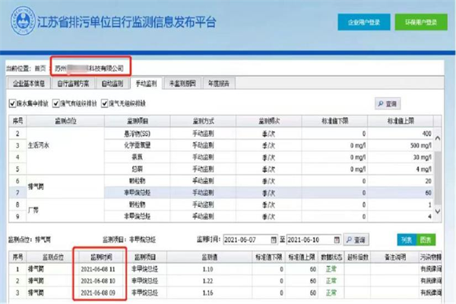Open the 企业基本信息 tab
Screen dimensions: 456x304
point(27,82)
